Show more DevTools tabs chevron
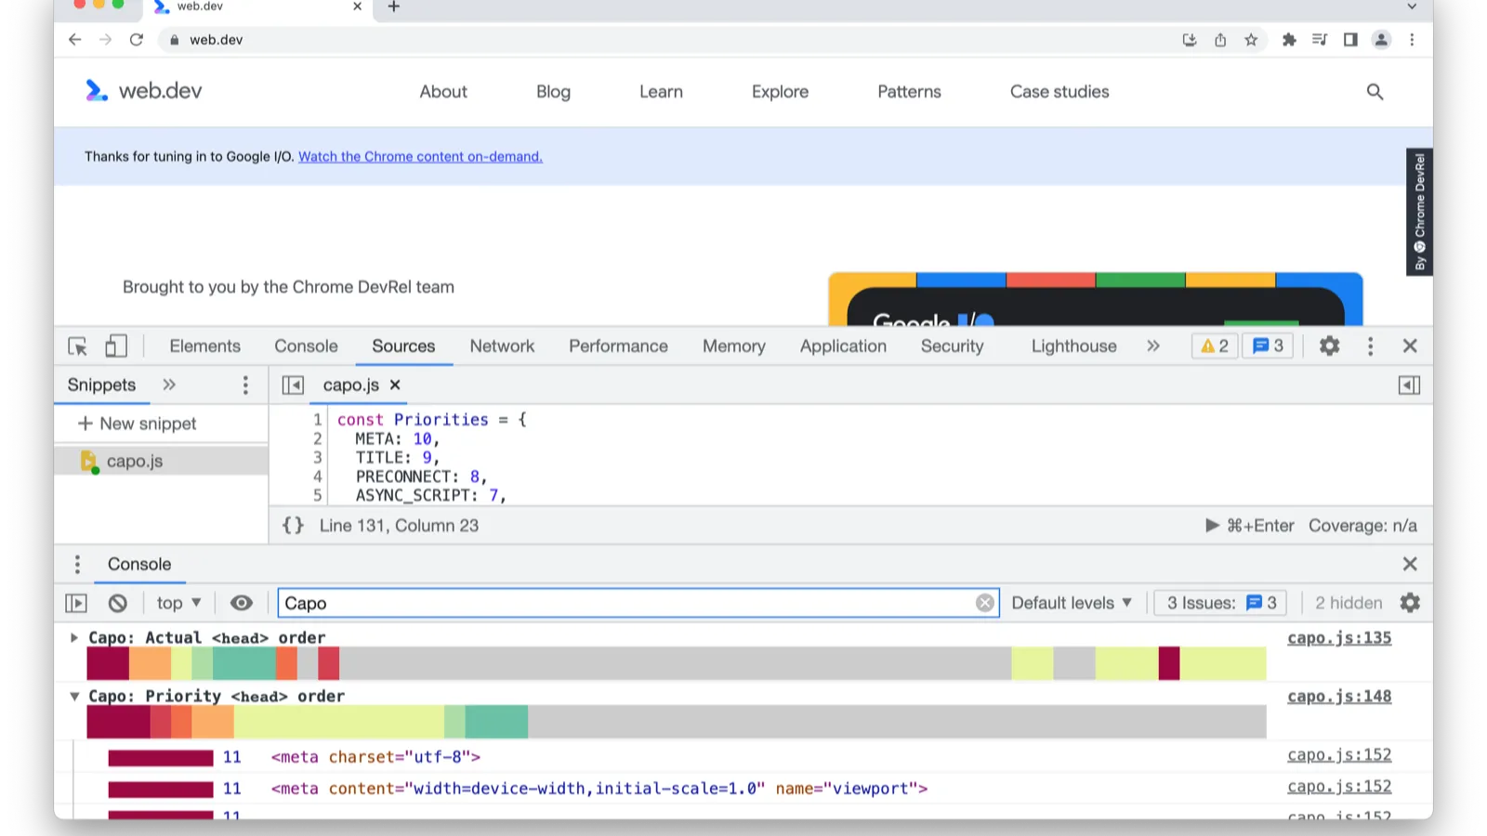The image size is (1487, 836). (x=1153, y=346)
